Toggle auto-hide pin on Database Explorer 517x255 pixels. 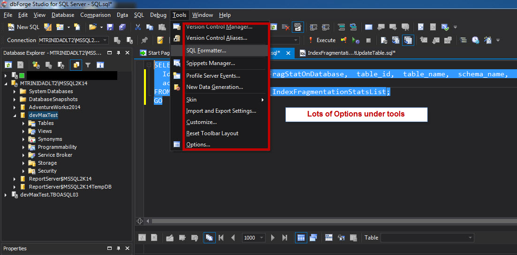click(119, 53)
